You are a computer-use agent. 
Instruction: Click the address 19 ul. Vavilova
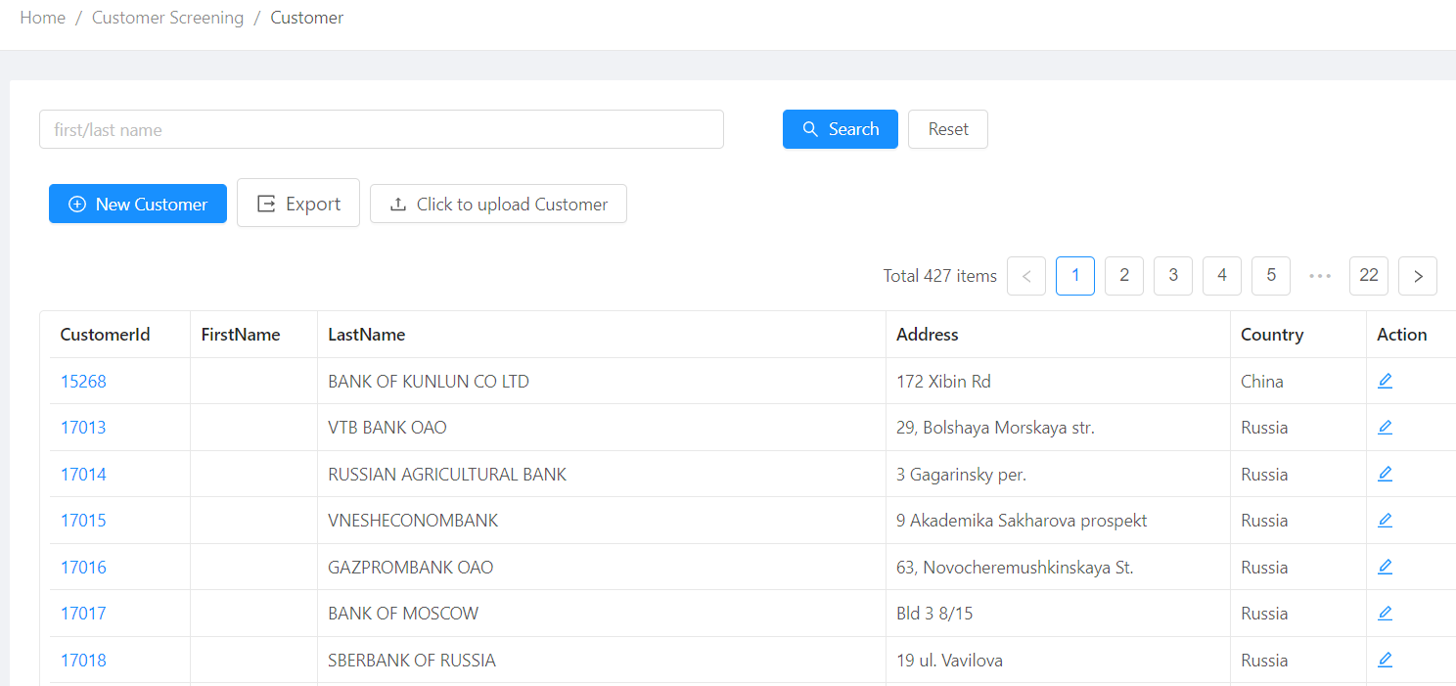949,661
